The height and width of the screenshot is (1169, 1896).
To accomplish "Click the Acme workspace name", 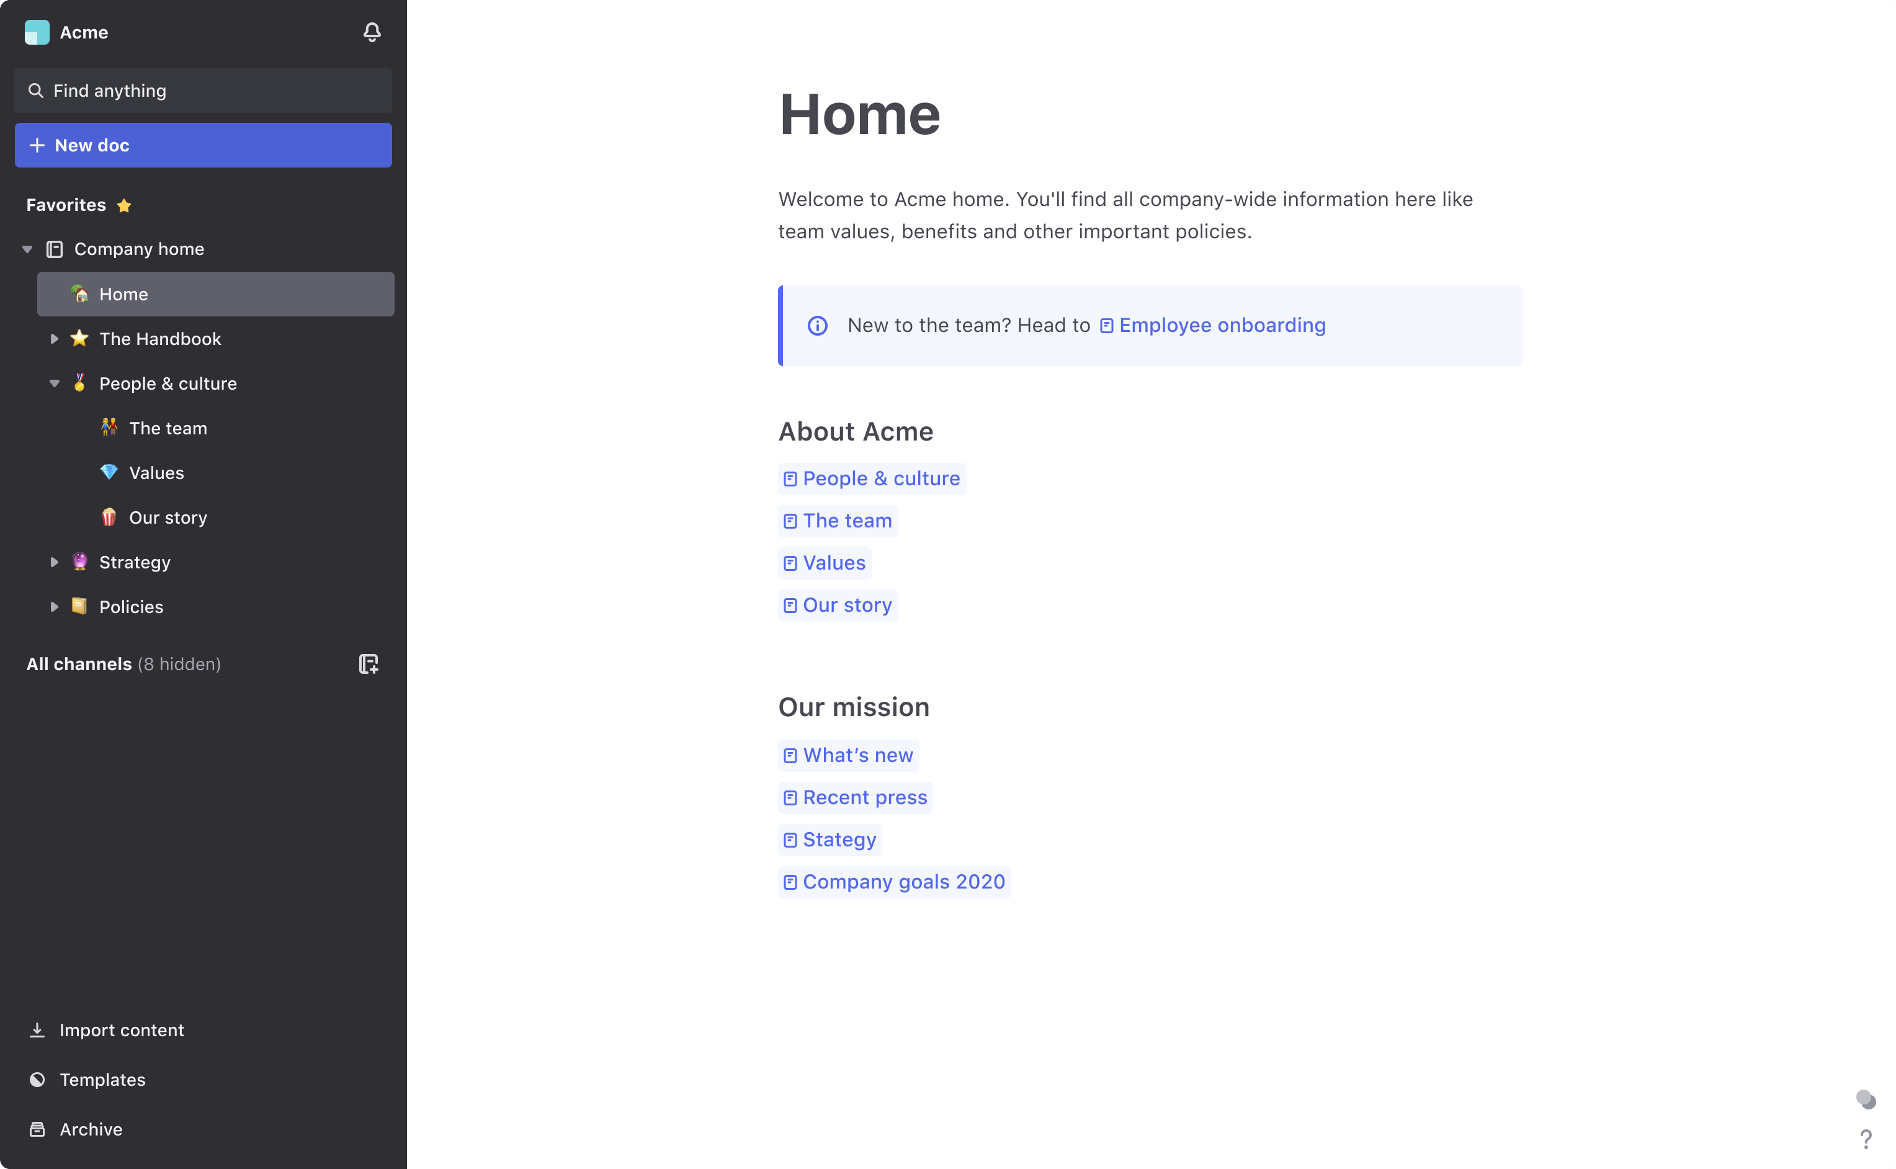I will coord(84,32).
